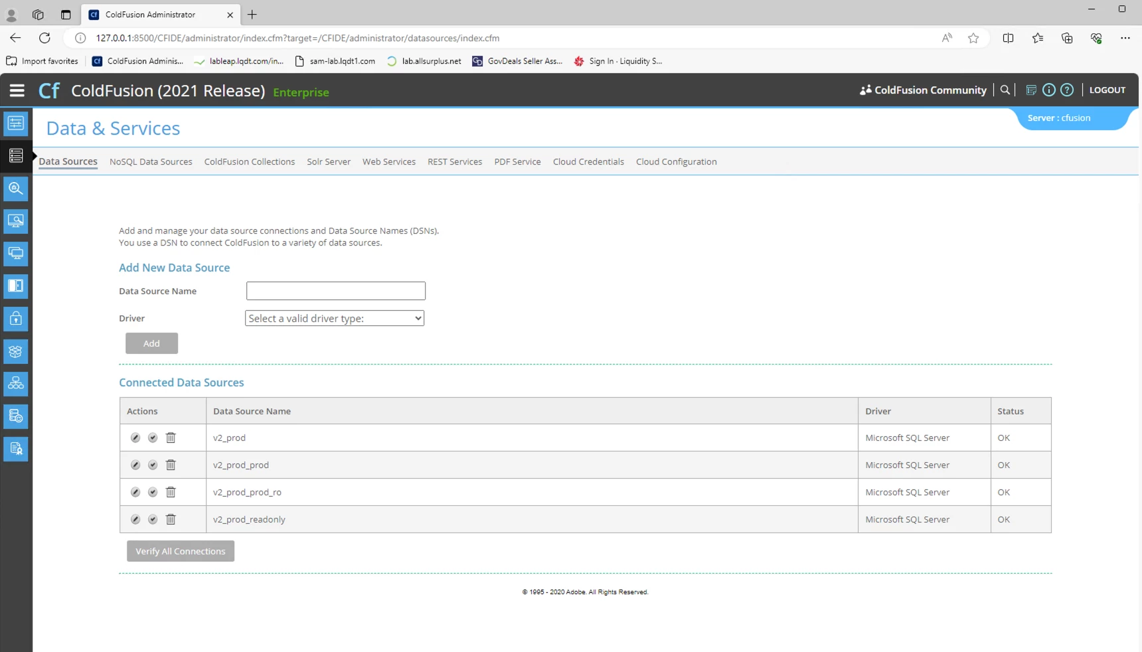This screenshot has height=652, width=1142.
Task: Open Enterprise Manager sidebar icon
Action: point(16,383)
